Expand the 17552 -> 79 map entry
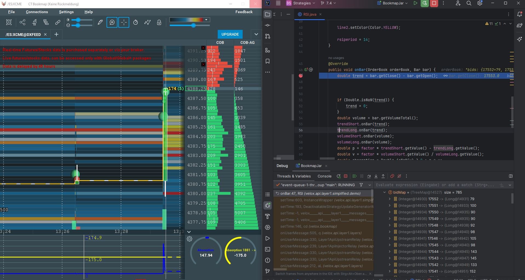The image size is (525, 280). (x=390, y=199)
